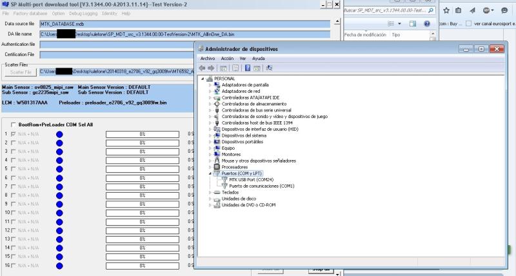516x276 pixels.
Task: Click the PERSONAL computer root icon
Action: pos(209,79)
